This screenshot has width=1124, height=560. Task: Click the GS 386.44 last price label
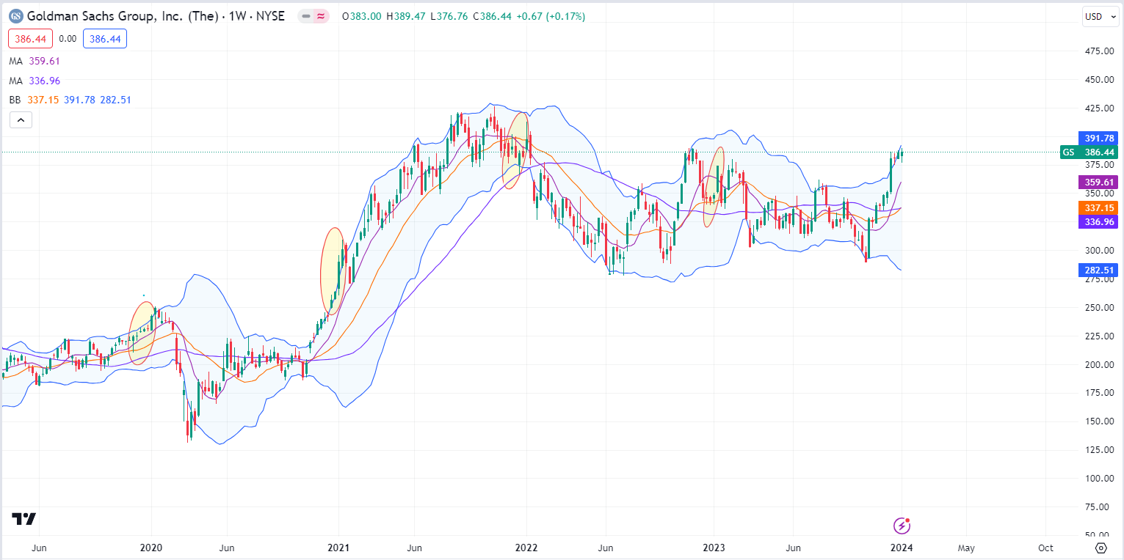(1089, 152)
